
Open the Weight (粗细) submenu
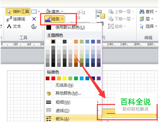point(73,102)
